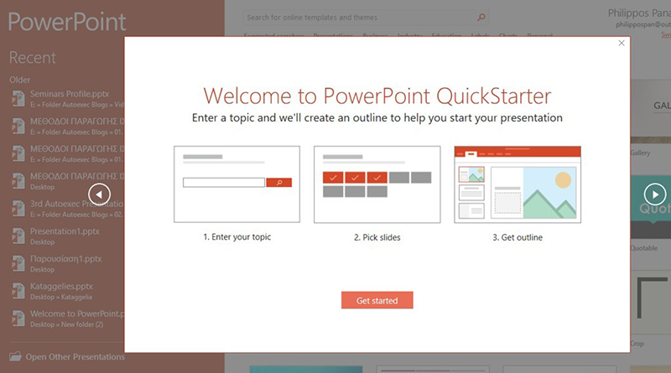Select the Get outline illustration
Viewport: 671px width, 373px height.
[x=518, y=184]
